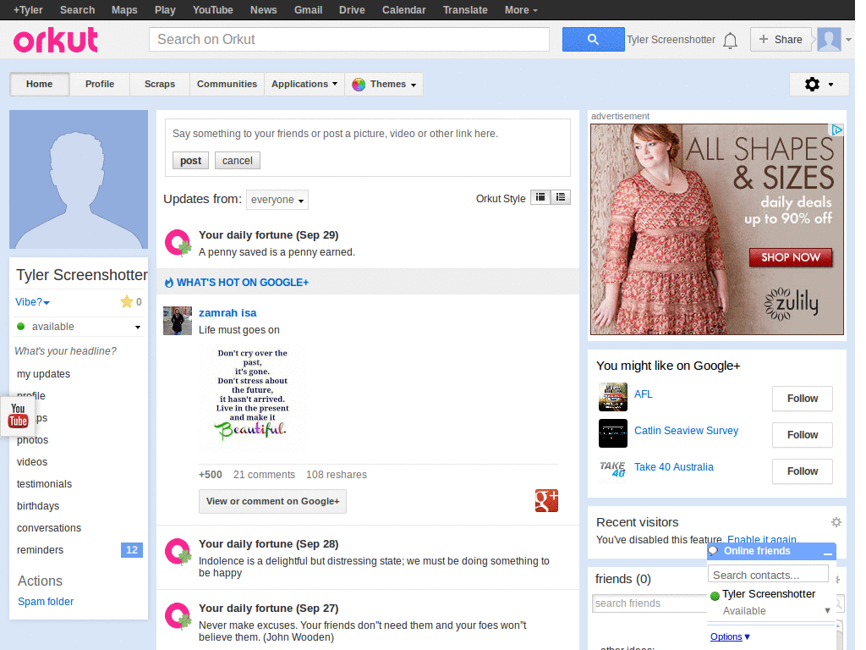Click the status update text box
The width and height of the screenshot is (866, 650).
pyautogui.click(x=367, y=134)
